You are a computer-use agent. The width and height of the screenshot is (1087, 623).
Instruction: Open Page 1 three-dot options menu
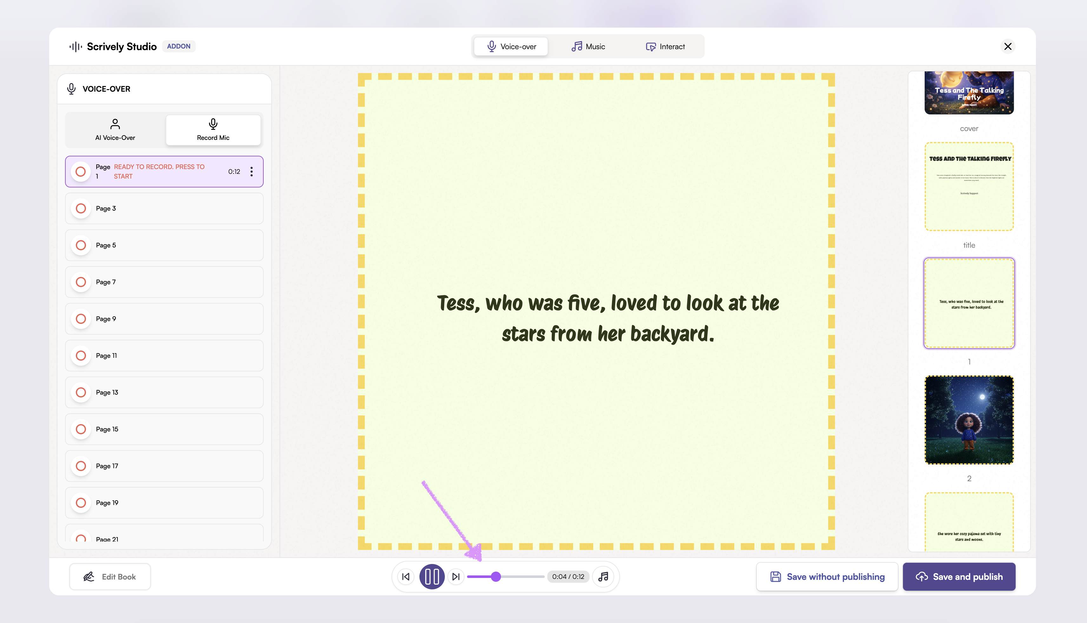pyautogui.click(x=252, y=172)
